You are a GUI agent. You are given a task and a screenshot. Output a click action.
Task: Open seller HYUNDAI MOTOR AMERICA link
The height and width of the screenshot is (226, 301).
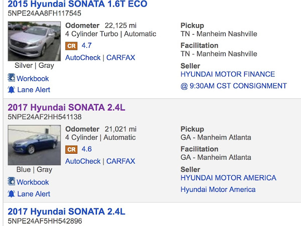tap(228, 178)
